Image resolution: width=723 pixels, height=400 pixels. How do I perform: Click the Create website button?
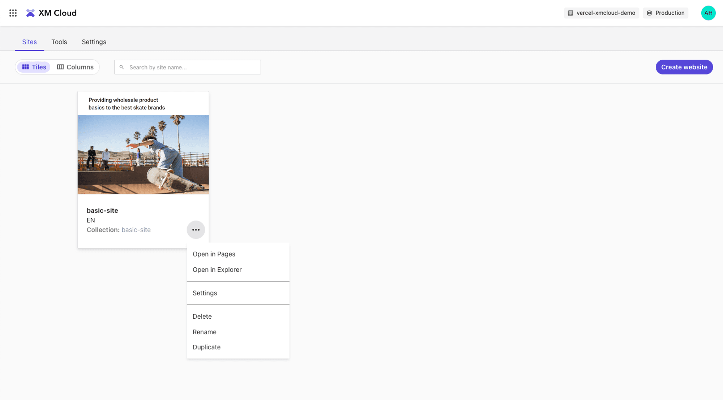[x=684, y=67]
